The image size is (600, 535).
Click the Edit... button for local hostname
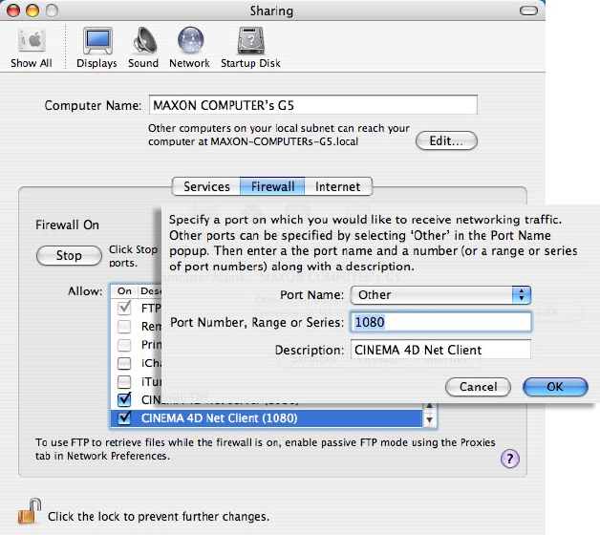(446, 140)
